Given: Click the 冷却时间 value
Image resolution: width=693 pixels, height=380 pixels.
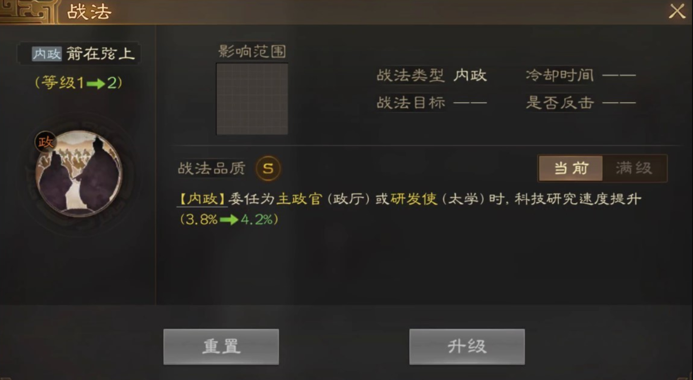Looking at the screenshot, I should click(x=619, y=76).
